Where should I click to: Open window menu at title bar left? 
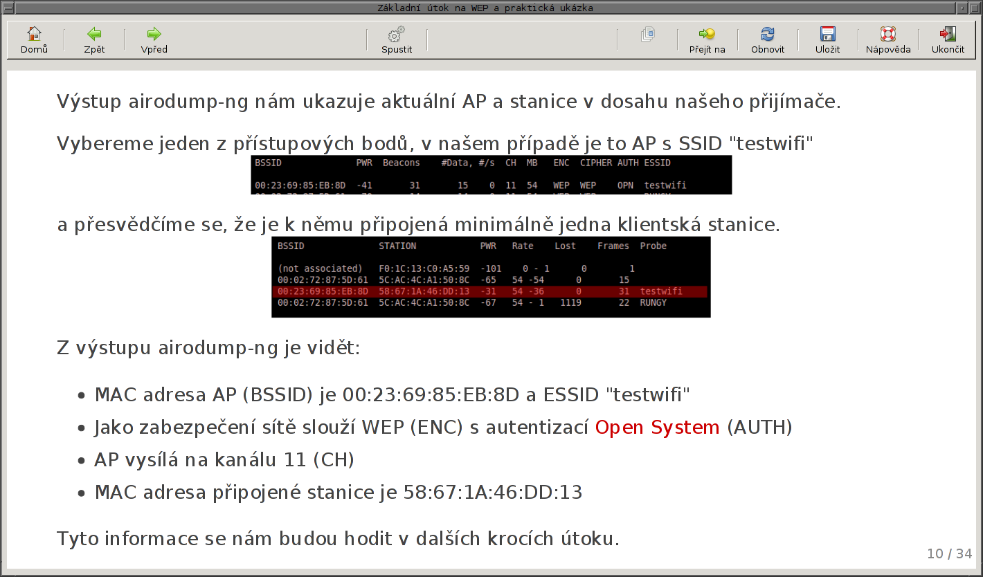[7, 8]
